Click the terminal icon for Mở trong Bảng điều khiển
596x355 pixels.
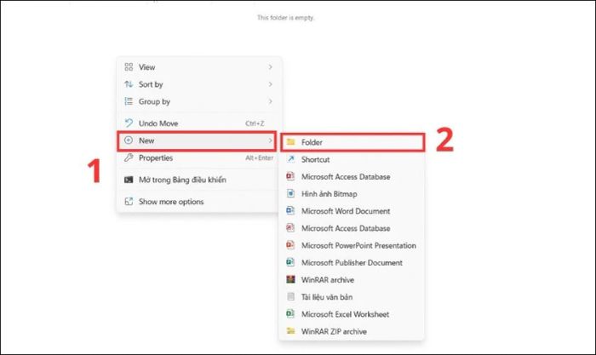click(129, 180)
